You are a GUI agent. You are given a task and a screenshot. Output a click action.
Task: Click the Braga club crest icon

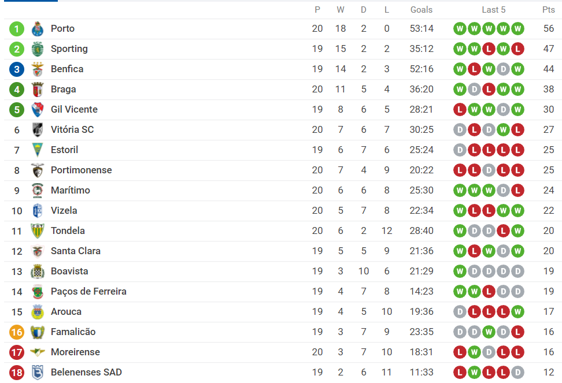tap(38, 90)
